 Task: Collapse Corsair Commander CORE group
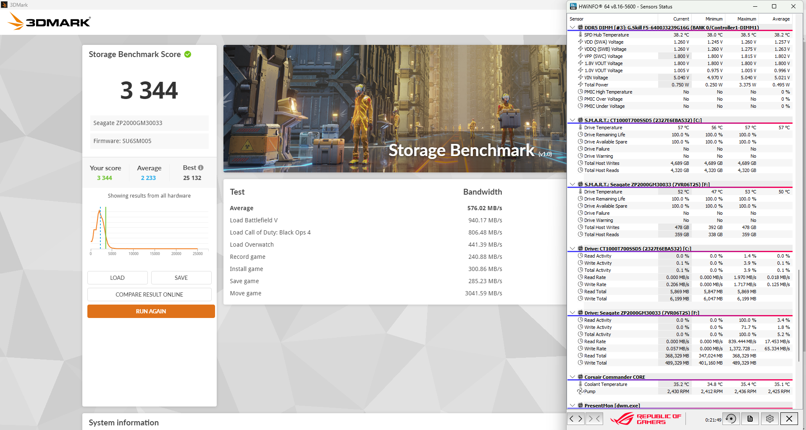coord(572,377)
